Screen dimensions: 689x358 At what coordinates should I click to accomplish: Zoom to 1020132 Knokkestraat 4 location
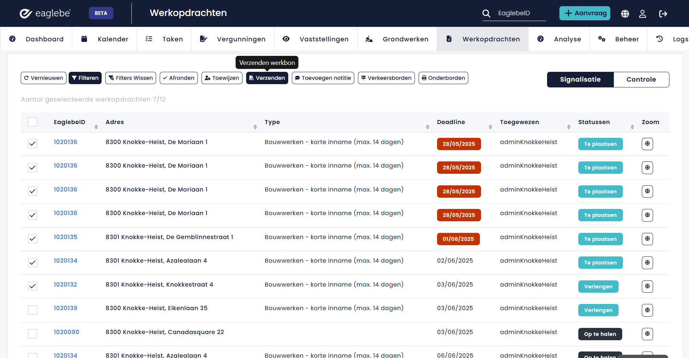coord(647,287)
